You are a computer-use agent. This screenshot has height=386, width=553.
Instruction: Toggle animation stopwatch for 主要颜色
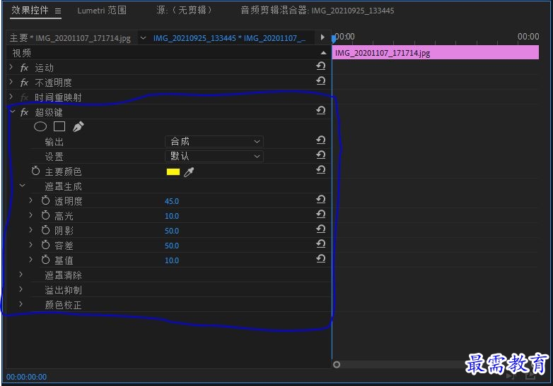click(35, 171)
